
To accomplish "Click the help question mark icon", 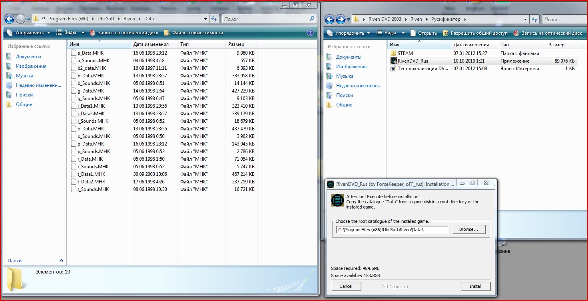I will pyautogui.click(x=310, y=33).
